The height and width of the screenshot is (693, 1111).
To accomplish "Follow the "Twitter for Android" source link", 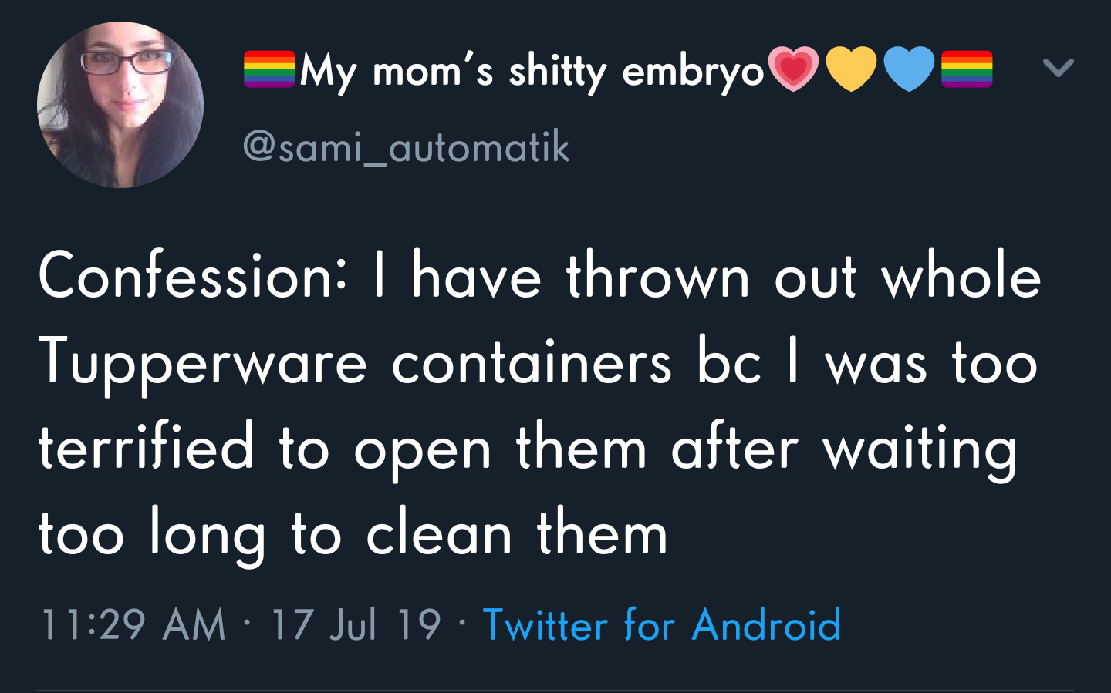I will coord(661,624).
